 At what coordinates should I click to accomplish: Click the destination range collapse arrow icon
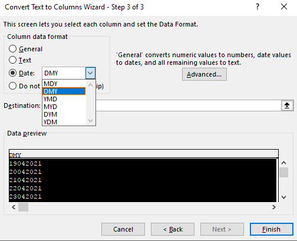click(x=287, y=105)
